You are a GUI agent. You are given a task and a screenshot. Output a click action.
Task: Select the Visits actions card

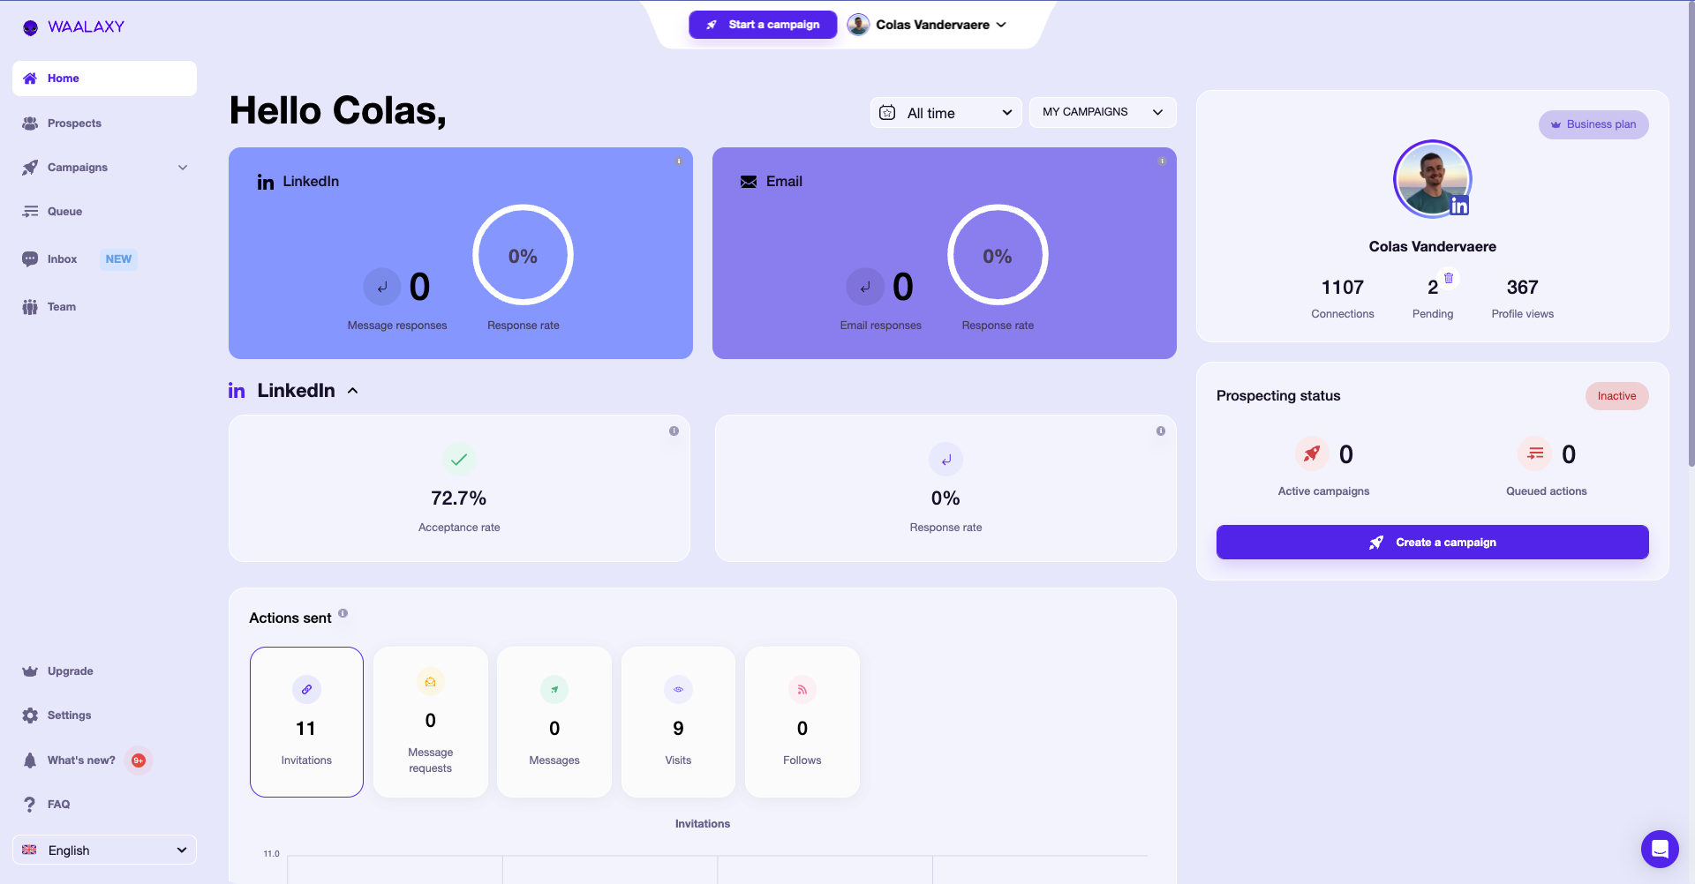[678, 722]
